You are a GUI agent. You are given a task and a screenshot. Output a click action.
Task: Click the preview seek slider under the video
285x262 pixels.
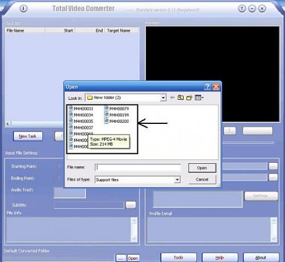(248, 142)
